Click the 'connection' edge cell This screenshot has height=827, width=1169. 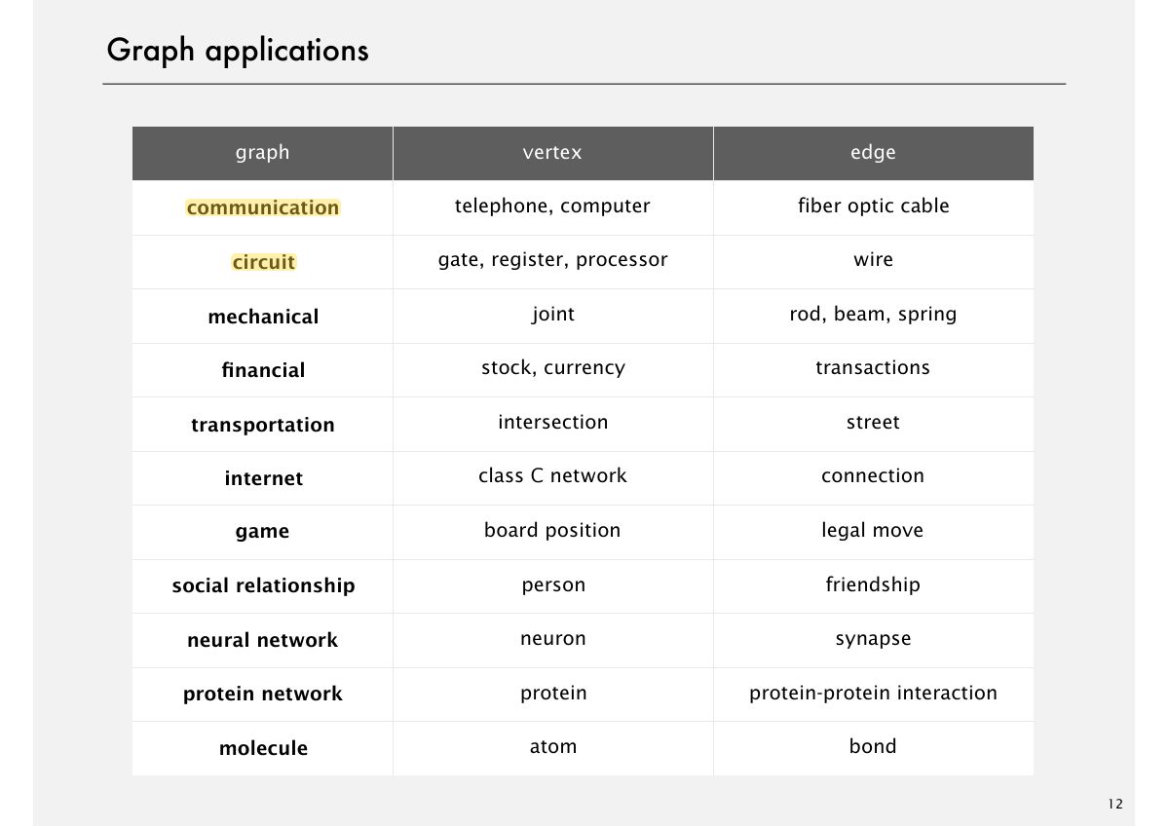click(x=873, y=476)
